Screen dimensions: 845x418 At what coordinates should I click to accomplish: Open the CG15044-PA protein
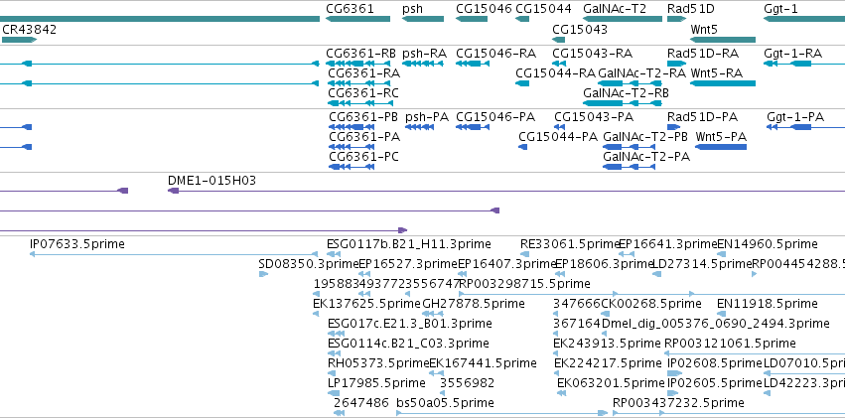[522, 147]
